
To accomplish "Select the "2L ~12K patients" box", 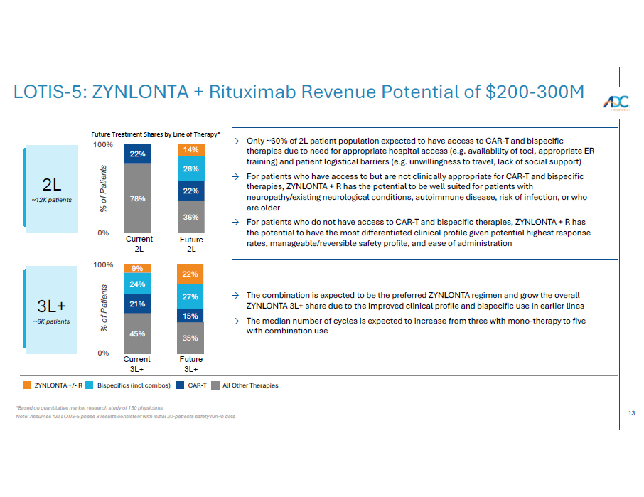I will pyautogui.click(x=51, y=188).
